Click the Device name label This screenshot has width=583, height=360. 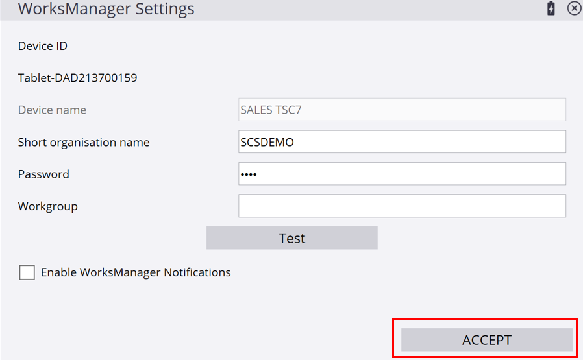click(52, 110)
